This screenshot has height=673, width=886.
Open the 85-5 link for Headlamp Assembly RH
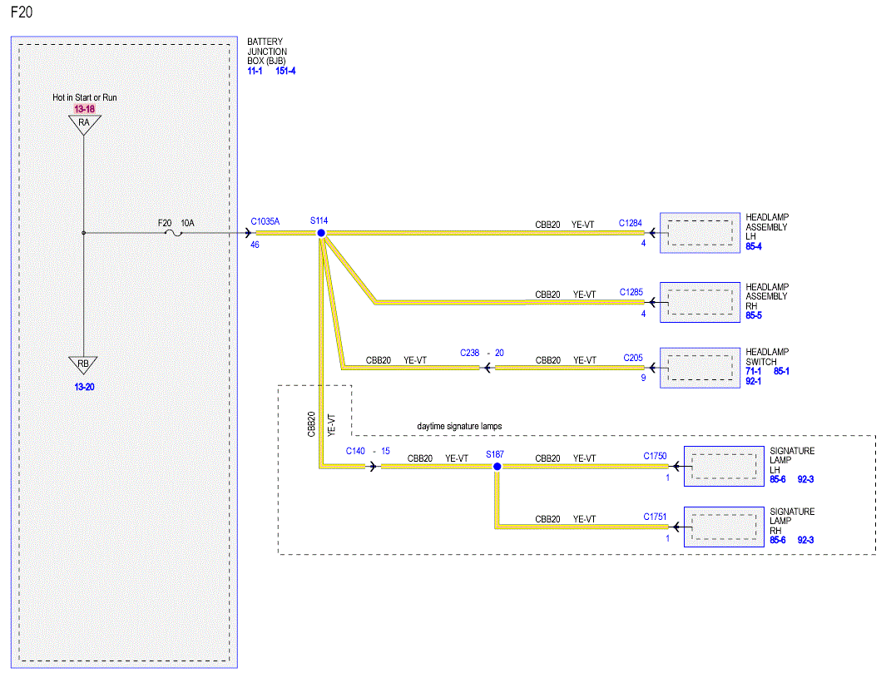click(x=753, y=315)
